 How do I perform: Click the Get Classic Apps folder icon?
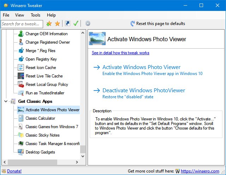(x=13, y=101)
